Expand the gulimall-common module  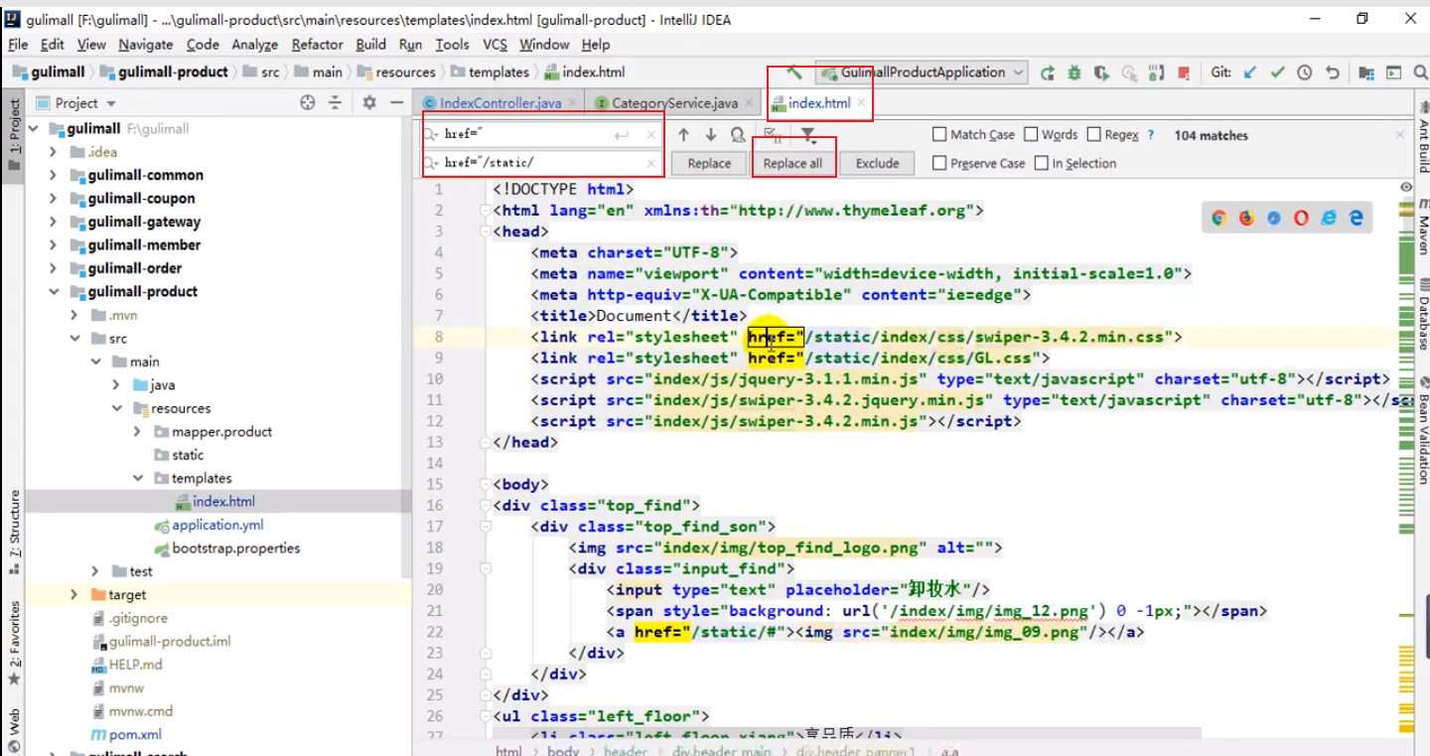[x=54, y=175]
